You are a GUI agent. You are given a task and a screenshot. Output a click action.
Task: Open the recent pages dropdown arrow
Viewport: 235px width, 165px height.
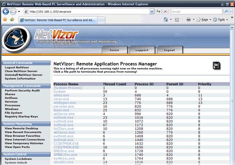point(19,12)
